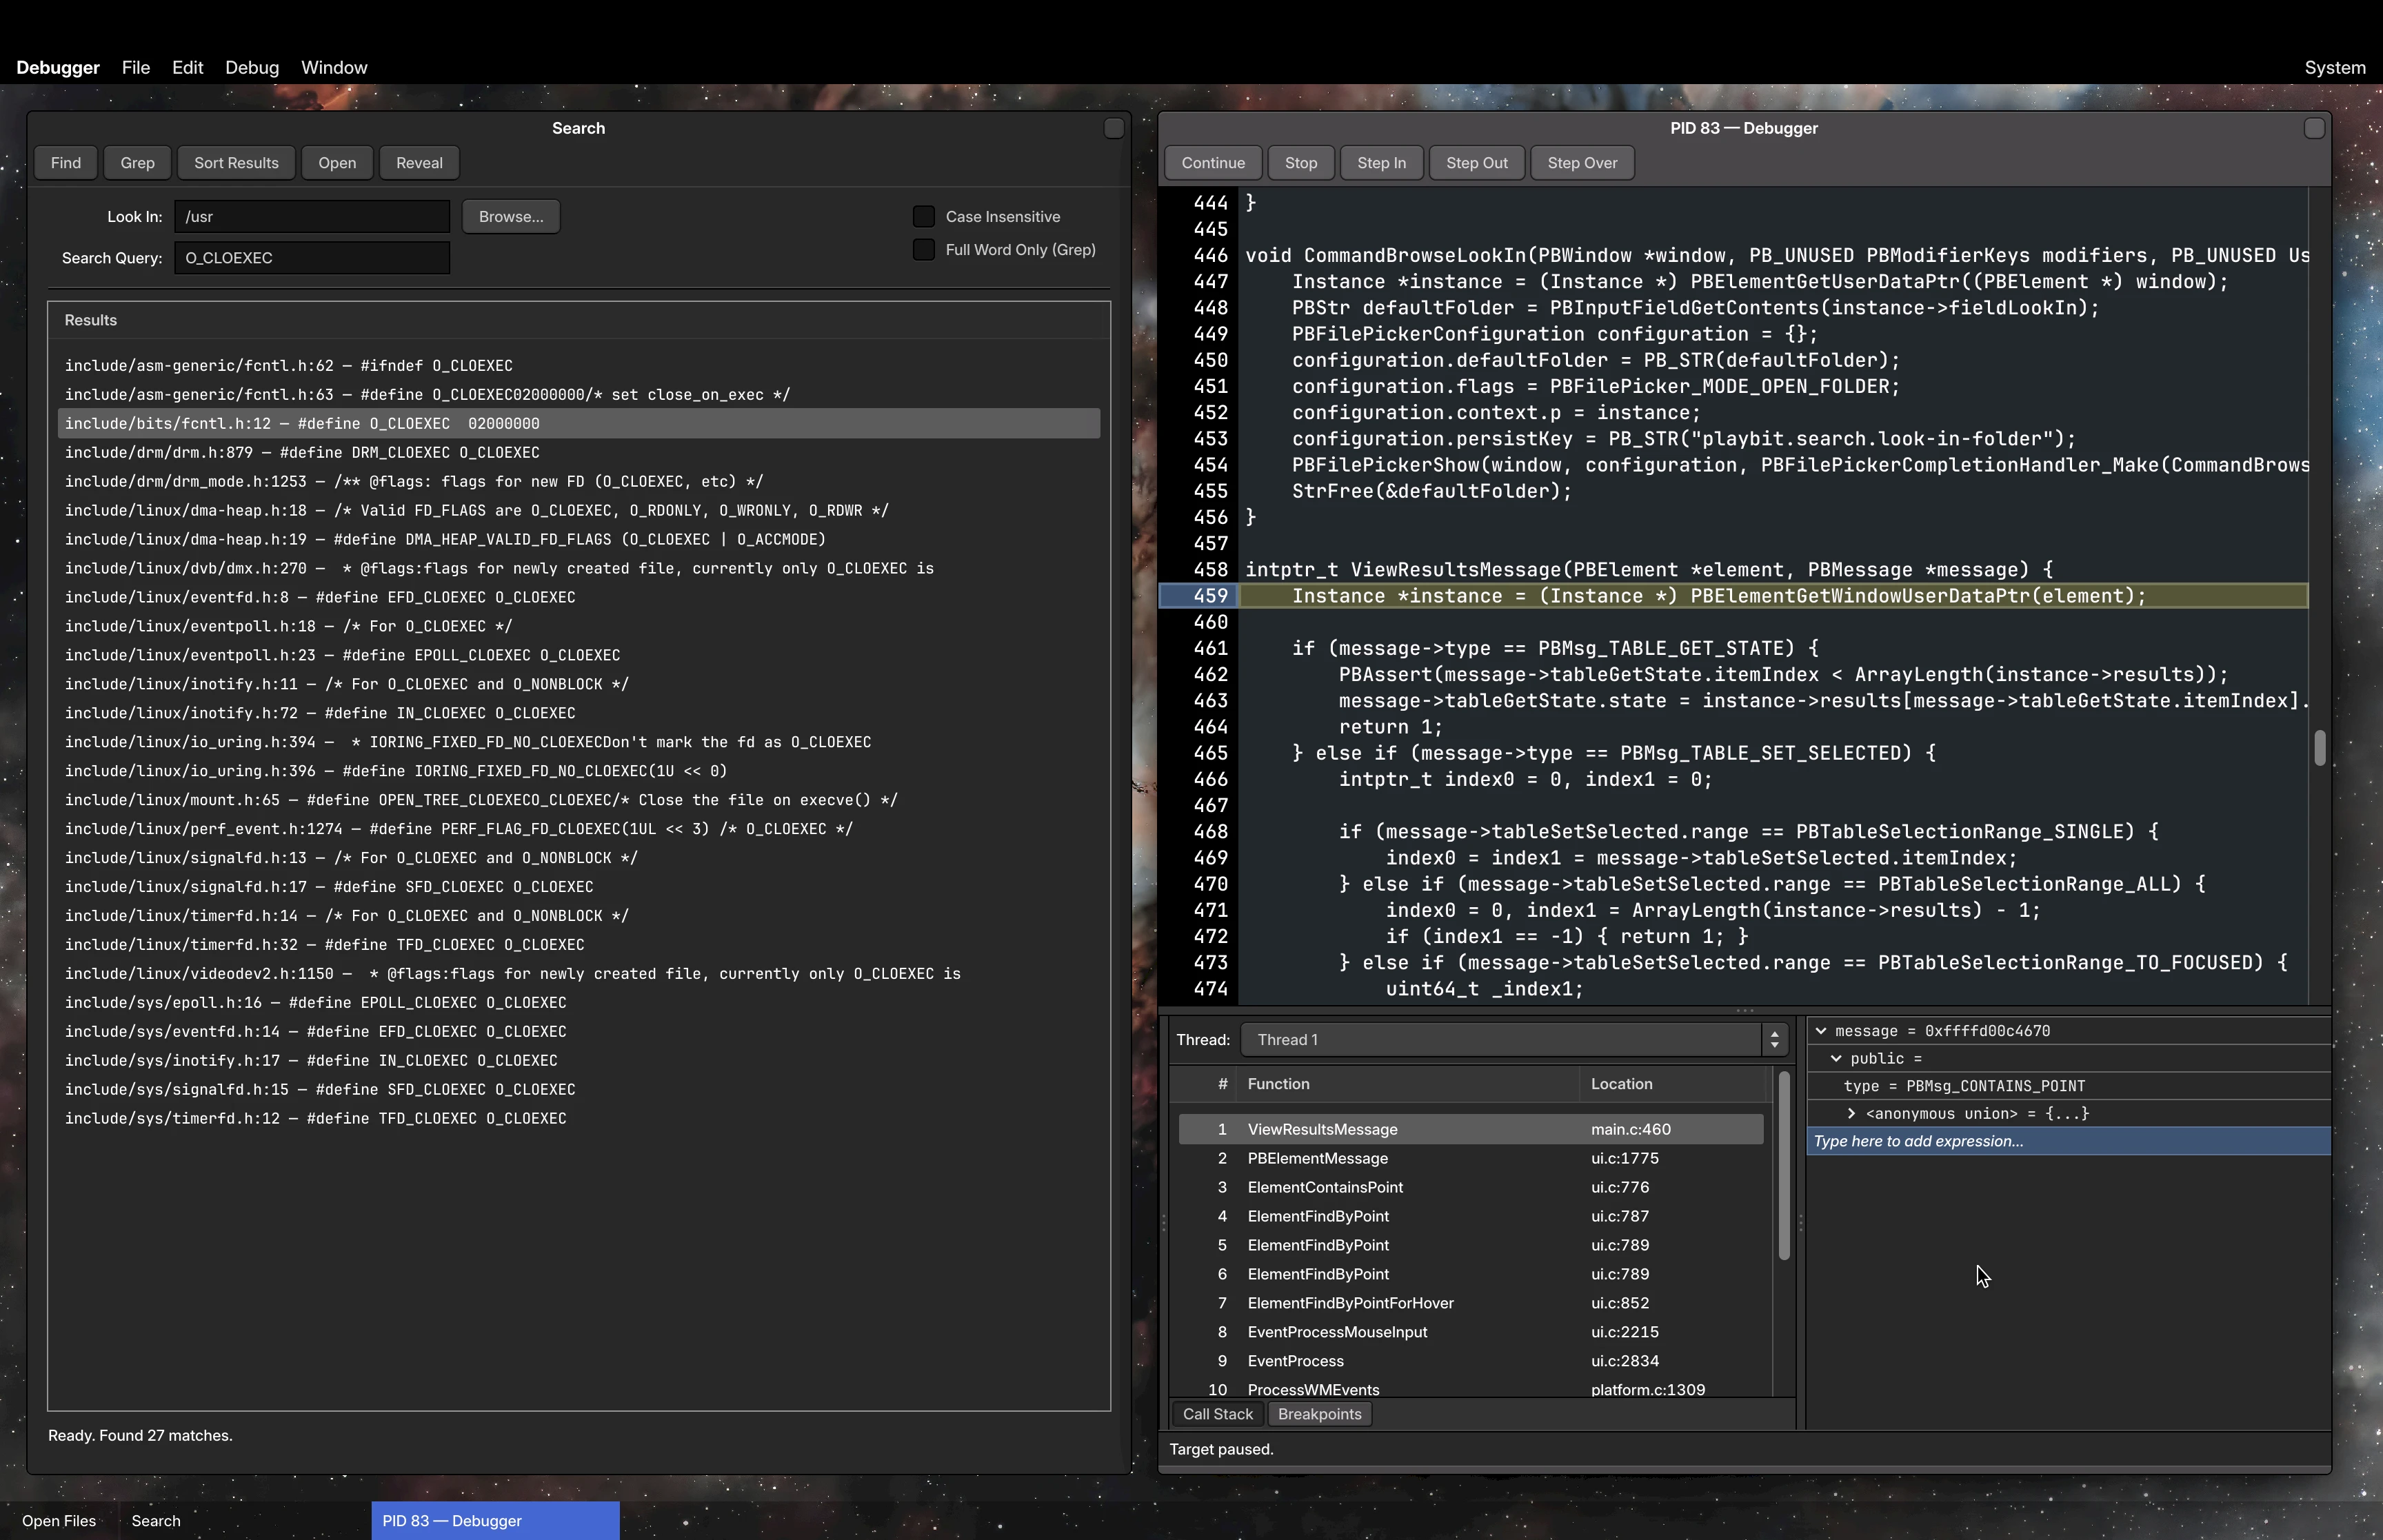
Task: Stop the debugged process
Action: (1301, 163)
